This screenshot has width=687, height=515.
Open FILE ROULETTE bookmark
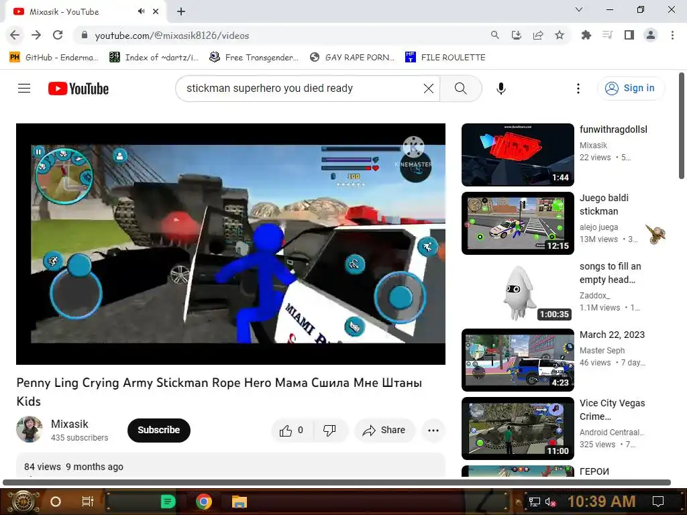tap(445, 58)
